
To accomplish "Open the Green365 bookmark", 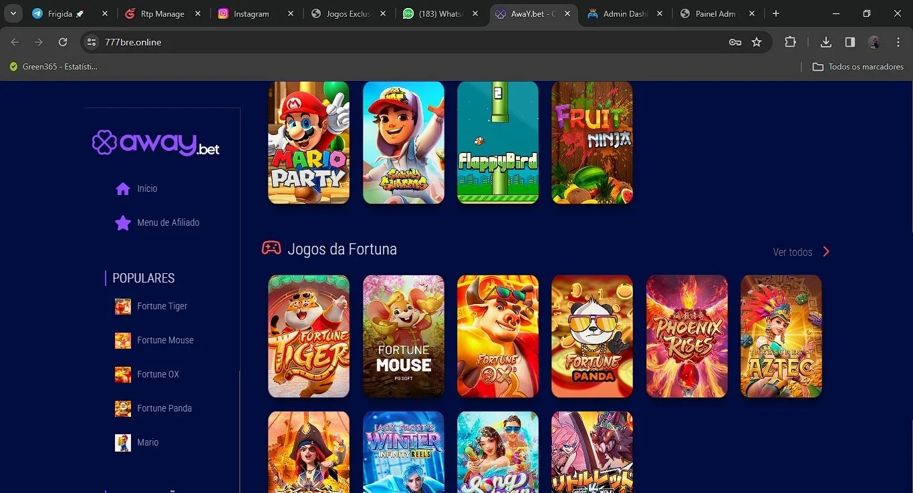I will [53, 67].
